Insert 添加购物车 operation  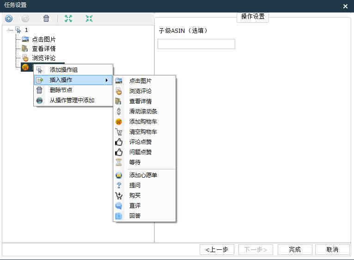(x=145, y=122)
